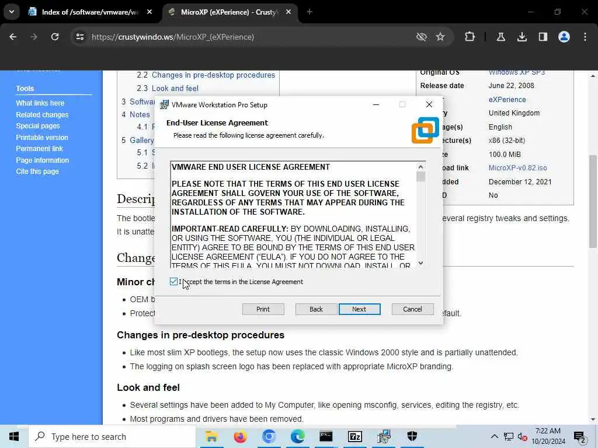Open File Explorer from the taskbar
The width and height of the screenshot is (598, 448).
[x=211, y=436]
